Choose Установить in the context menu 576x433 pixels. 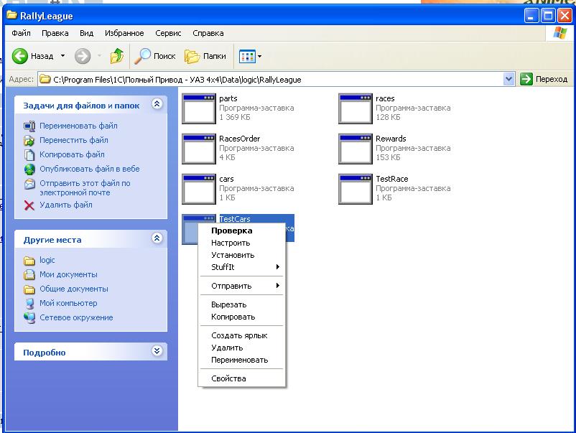coord(242,255)
